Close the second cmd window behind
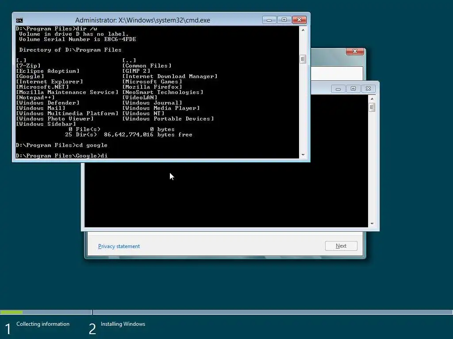Image resolution: width=453 pixels, height=339 pixels. point(368,89)
